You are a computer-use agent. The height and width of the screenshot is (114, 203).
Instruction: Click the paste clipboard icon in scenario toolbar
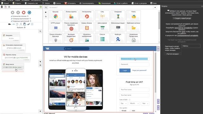[x=24, y=24]
